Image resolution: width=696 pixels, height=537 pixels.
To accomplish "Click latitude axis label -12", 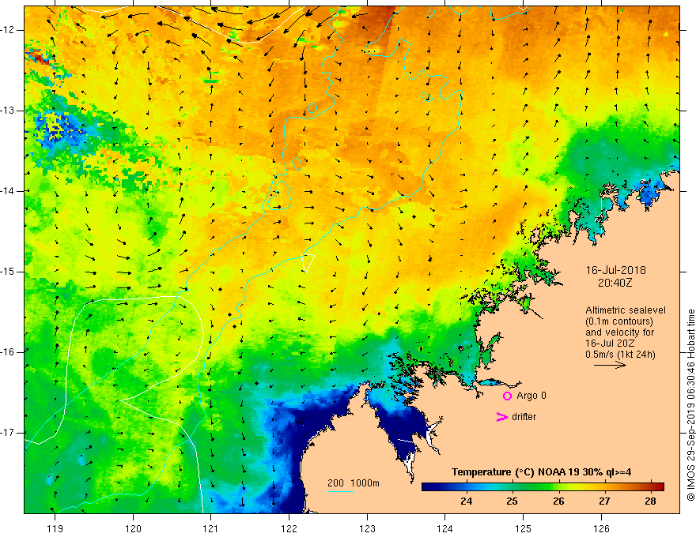I will 8,30.
